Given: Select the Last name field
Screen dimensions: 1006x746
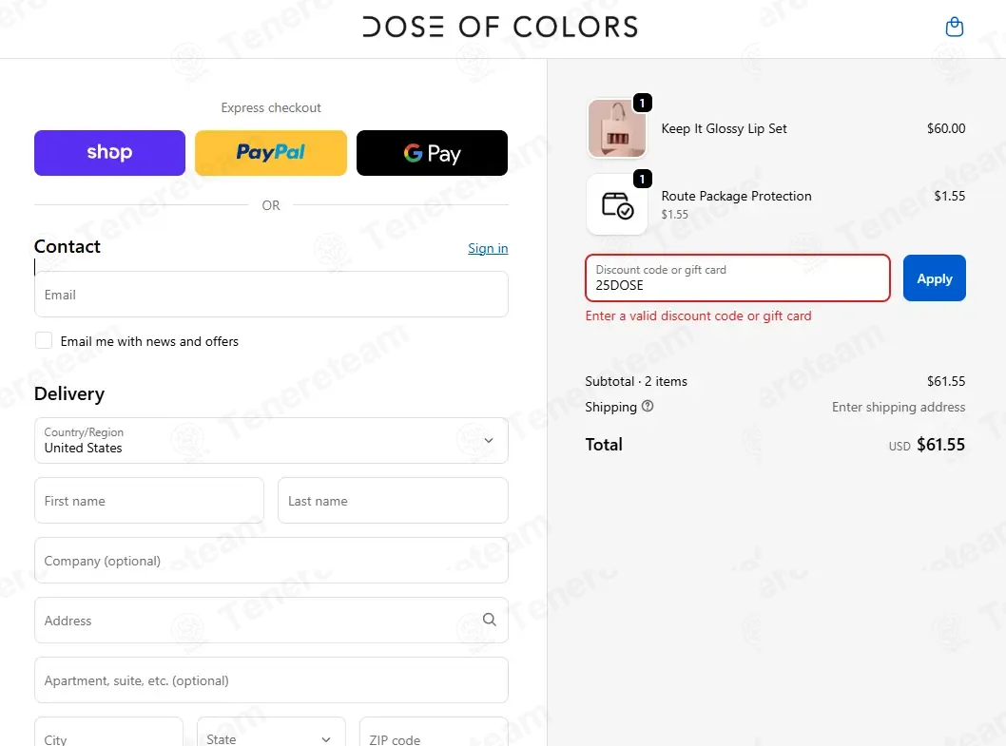Looking at the screenshot, I should (x=393, y=500).
